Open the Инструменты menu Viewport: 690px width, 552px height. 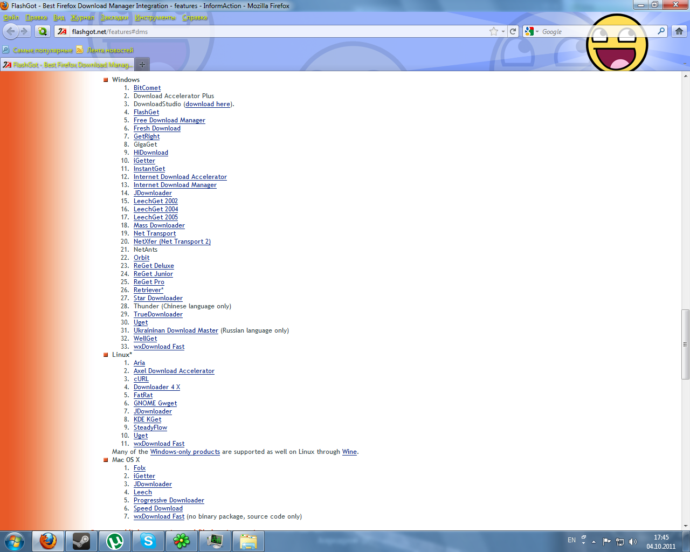[155, 17]
